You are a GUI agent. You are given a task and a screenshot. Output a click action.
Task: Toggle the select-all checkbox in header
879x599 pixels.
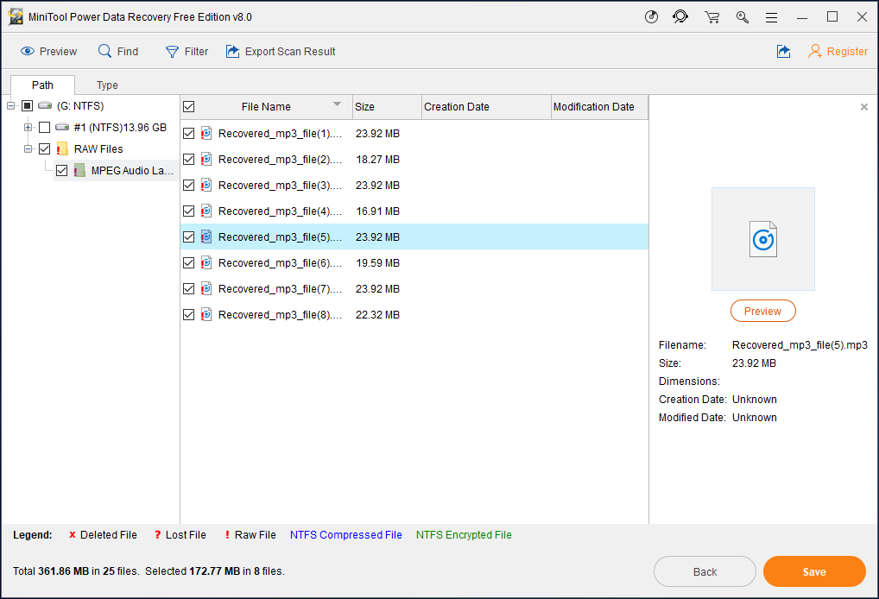(189, 107)
